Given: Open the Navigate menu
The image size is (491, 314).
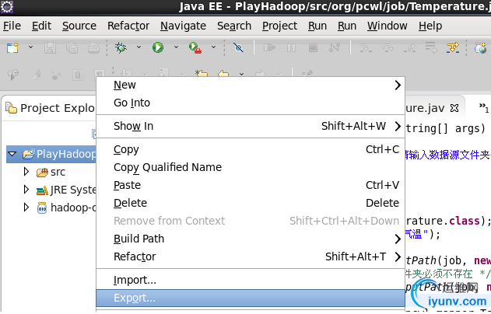Looking at the screenshot, I should click(183, 26).
